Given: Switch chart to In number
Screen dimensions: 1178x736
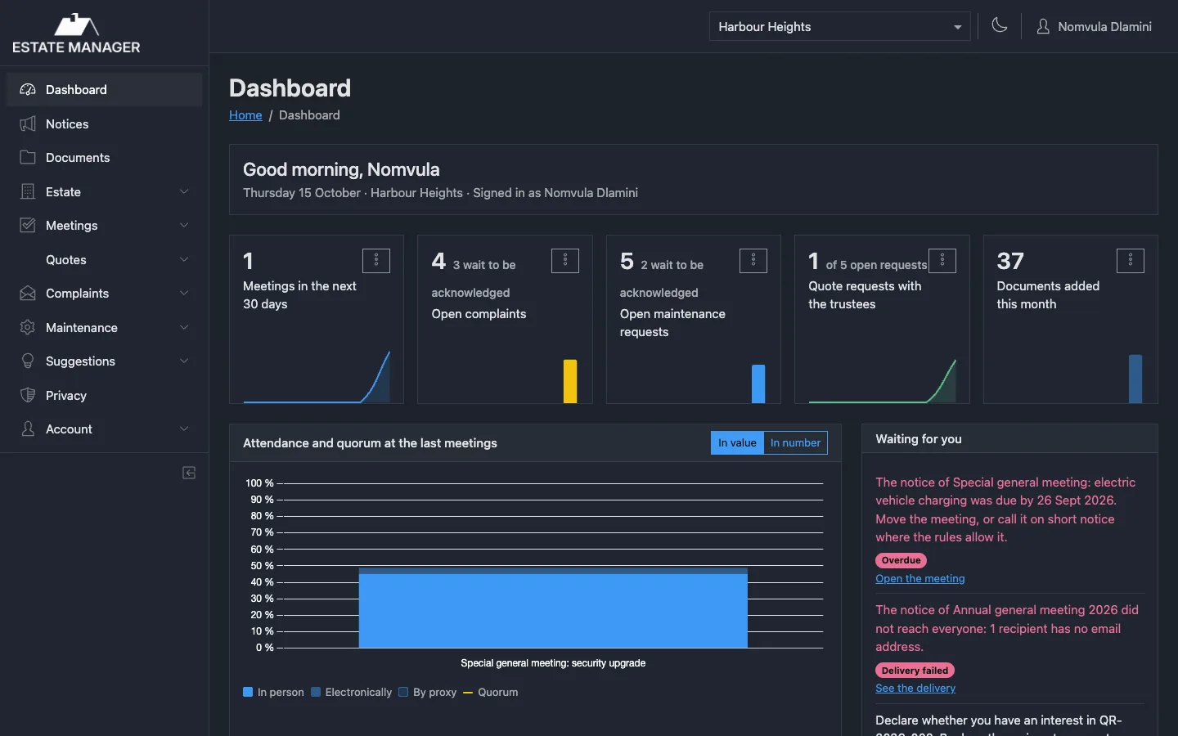Looking at the screenshot, I should (795, 443).
